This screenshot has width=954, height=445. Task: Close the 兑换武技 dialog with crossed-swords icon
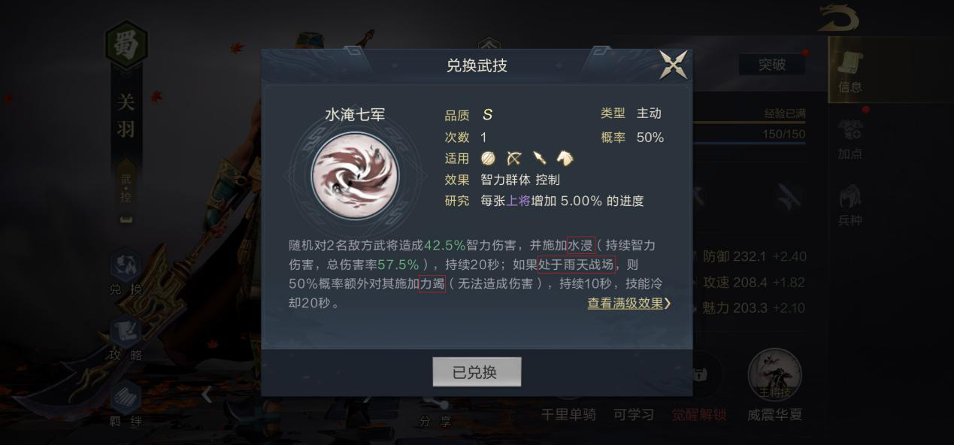point(673,65)
